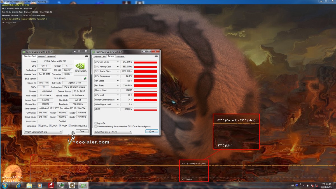Open the GPU Shader Clock sensor dropdown
This screenshot has height=189, width=336.
118,71
